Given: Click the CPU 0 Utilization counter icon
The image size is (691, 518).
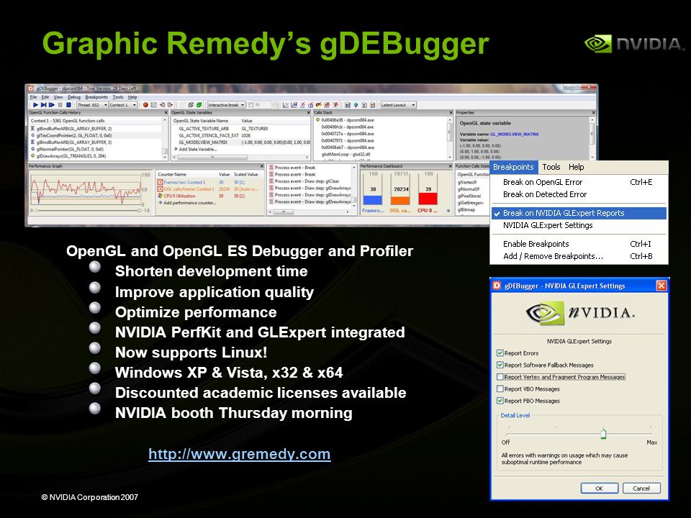Looking at the screenshot, I should click(160, 196).
